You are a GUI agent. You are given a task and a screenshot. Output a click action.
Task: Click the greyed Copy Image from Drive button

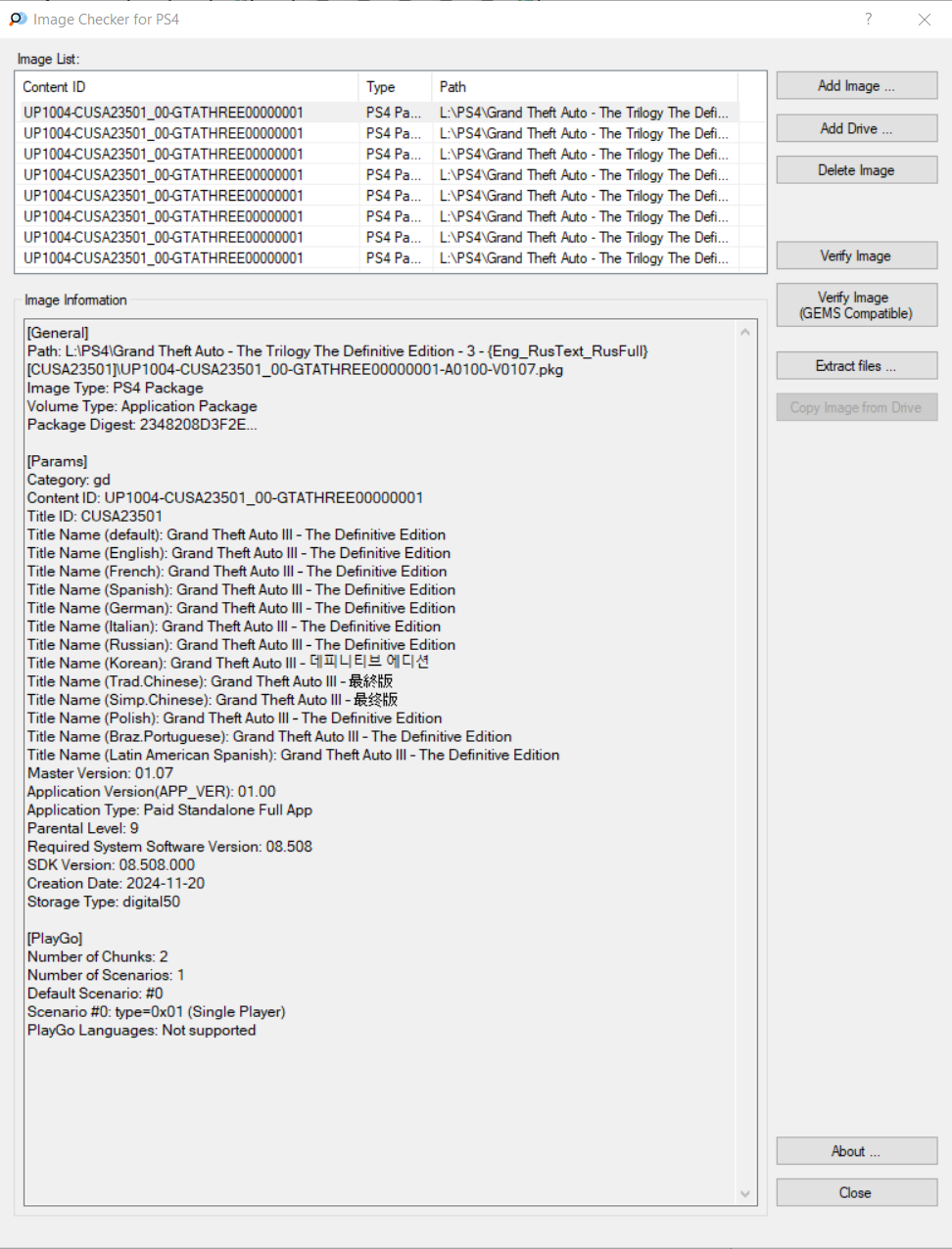pyautogui.click(x=856, y=407)
